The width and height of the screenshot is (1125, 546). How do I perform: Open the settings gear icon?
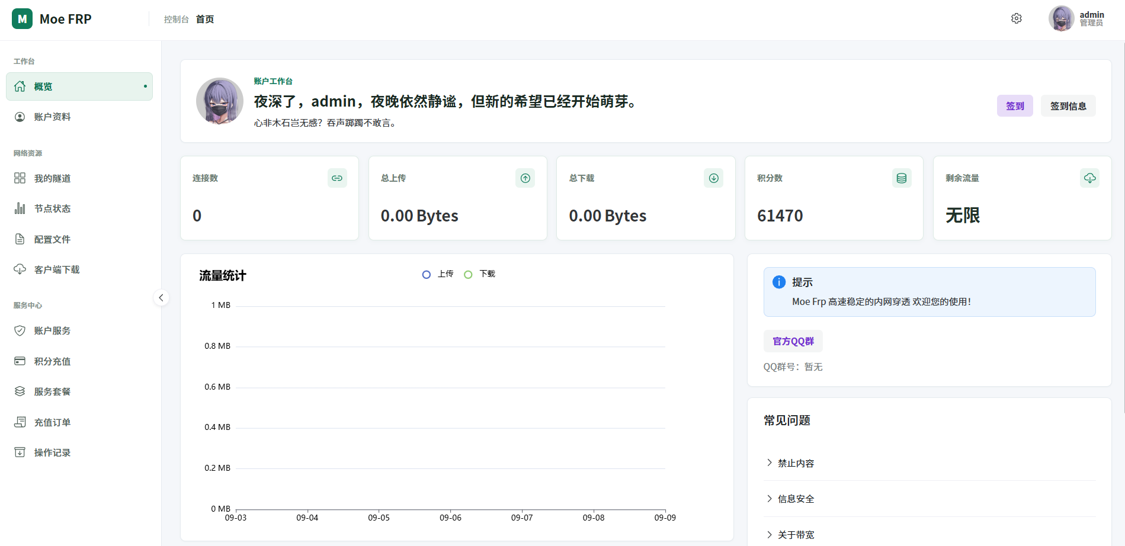[1016, 18]
